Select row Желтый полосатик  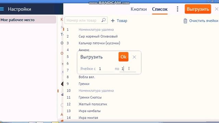(x=93, y=104)
